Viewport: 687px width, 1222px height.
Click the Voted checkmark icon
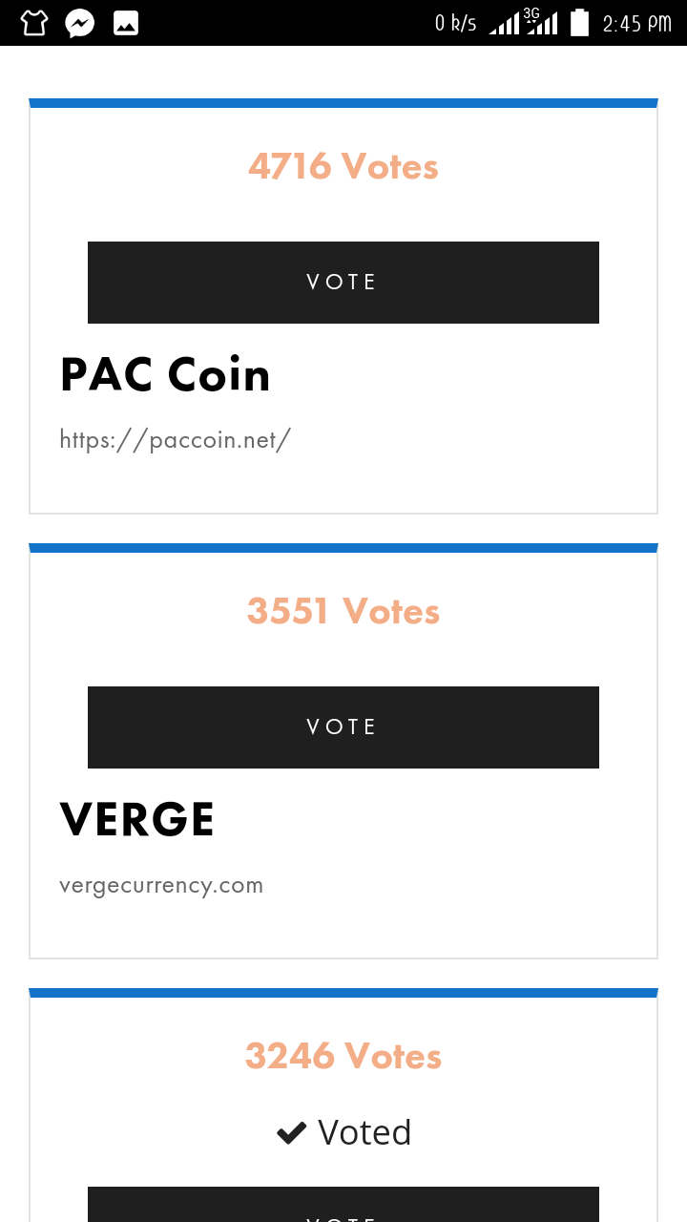[x=291, y=1133]
